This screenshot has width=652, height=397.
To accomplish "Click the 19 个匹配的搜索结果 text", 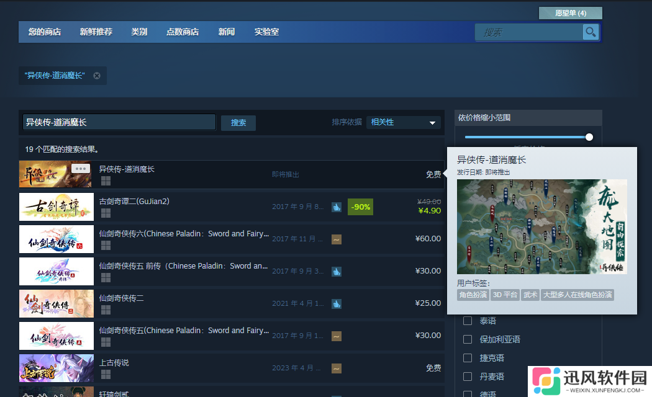I will point(61,149).
